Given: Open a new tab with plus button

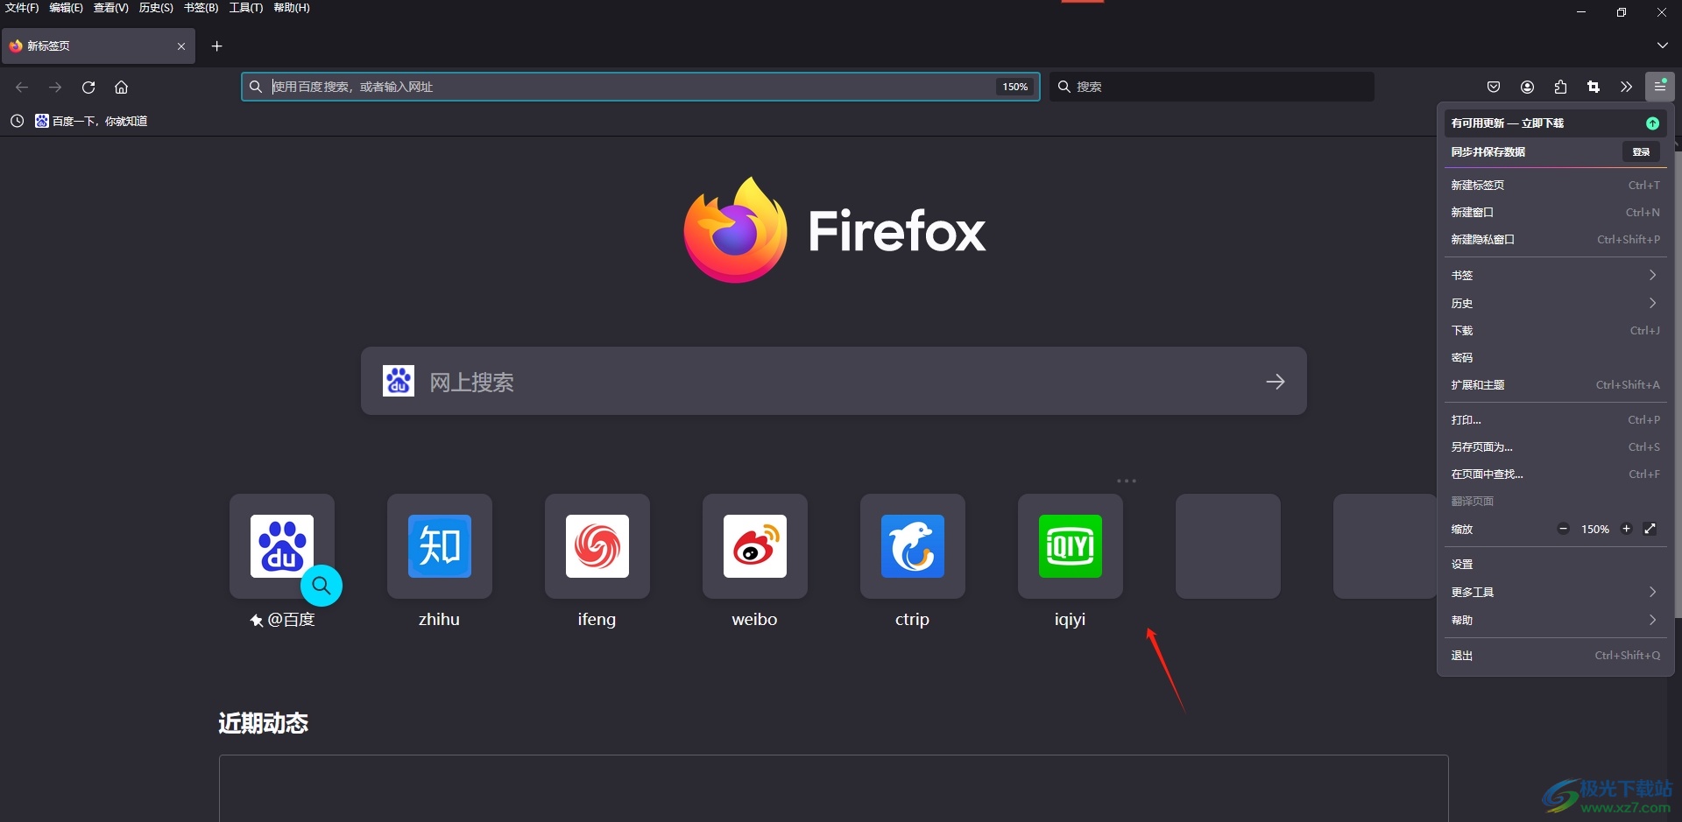Looking at the screenshot, I should point(217,46).
